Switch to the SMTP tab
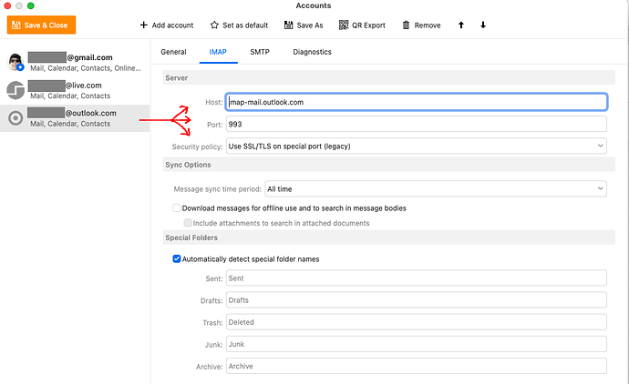629x384 pixels. pos(260,52)
